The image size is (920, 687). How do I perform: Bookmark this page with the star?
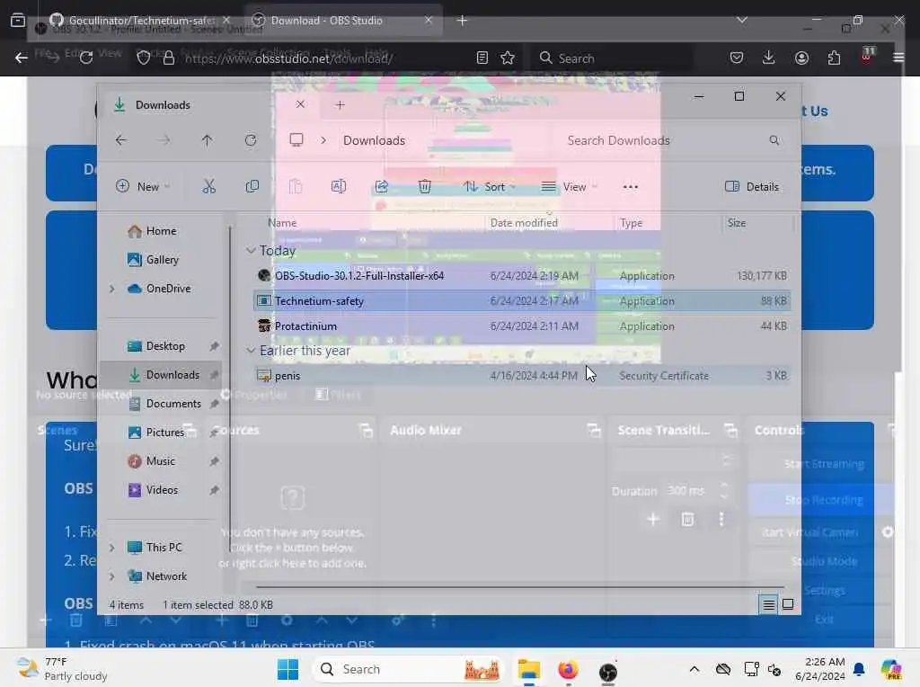click(509, 58)
